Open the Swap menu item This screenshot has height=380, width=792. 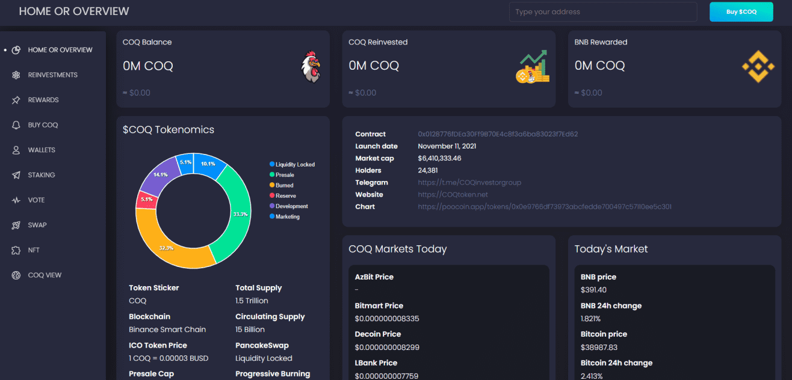(x=37, y=225)
